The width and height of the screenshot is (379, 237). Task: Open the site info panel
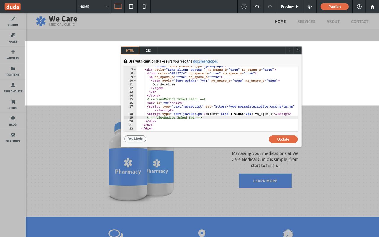click(244, 6)
